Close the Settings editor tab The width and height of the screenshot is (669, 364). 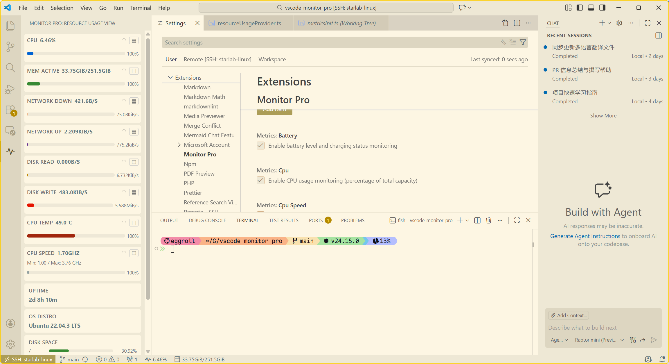[x=197, y=23]
